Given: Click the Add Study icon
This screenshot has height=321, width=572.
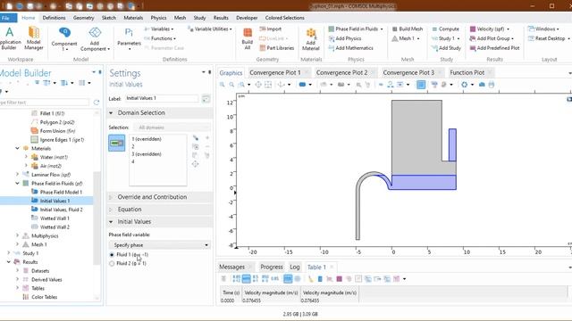Looking at the screenshot, I should (x=446, y=47).
